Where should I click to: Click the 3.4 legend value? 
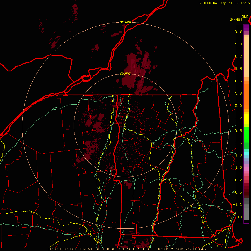[x=238, y=131]
